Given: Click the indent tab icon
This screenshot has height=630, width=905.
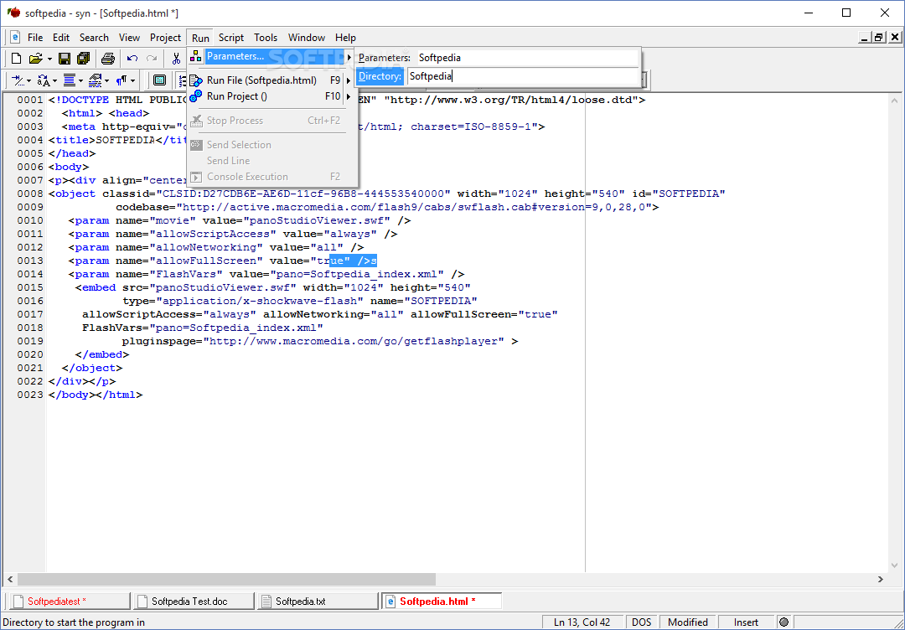Looking at the screenshot, I should [18, 80].
